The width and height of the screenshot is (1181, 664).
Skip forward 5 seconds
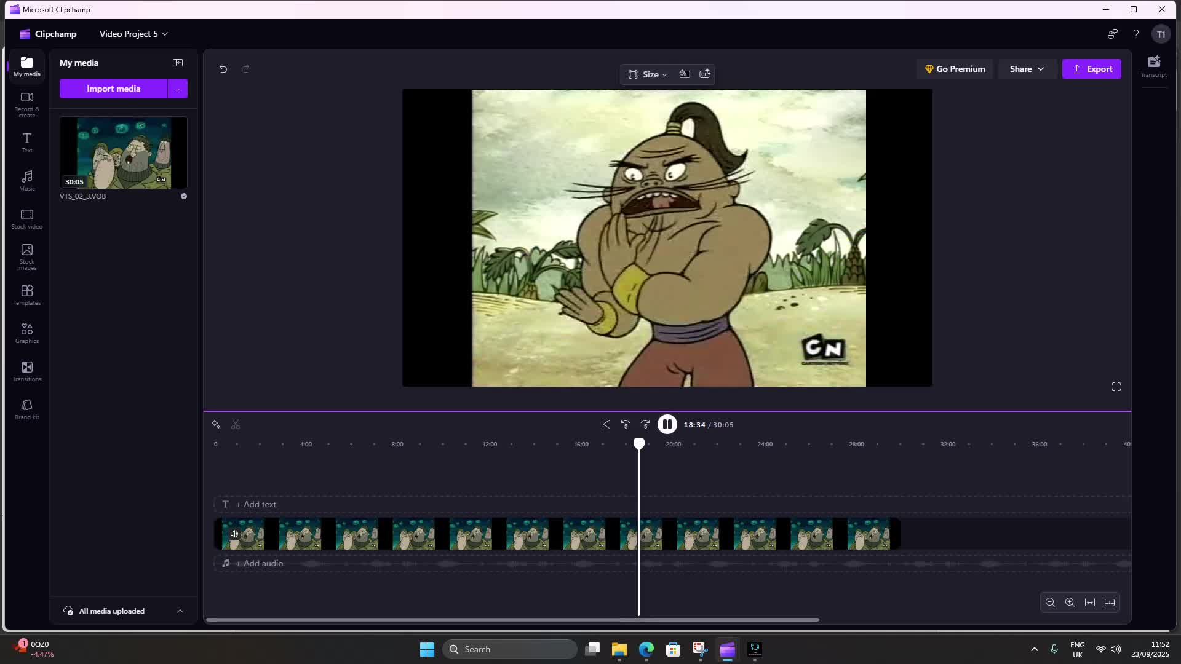645,424
